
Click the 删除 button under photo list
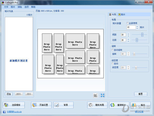click(19, 94)
